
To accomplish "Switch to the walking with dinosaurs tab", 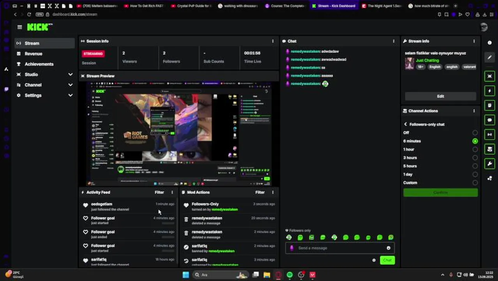I will 238,6.
